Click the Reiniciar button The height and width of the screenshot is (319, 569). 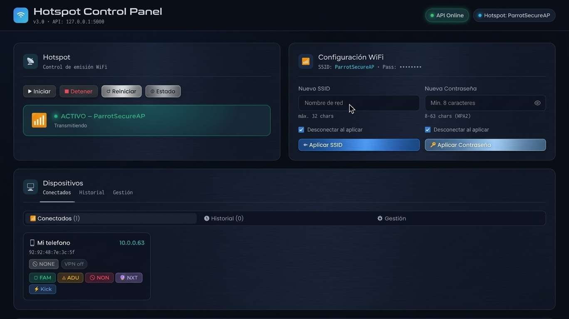tap(121, 91)
